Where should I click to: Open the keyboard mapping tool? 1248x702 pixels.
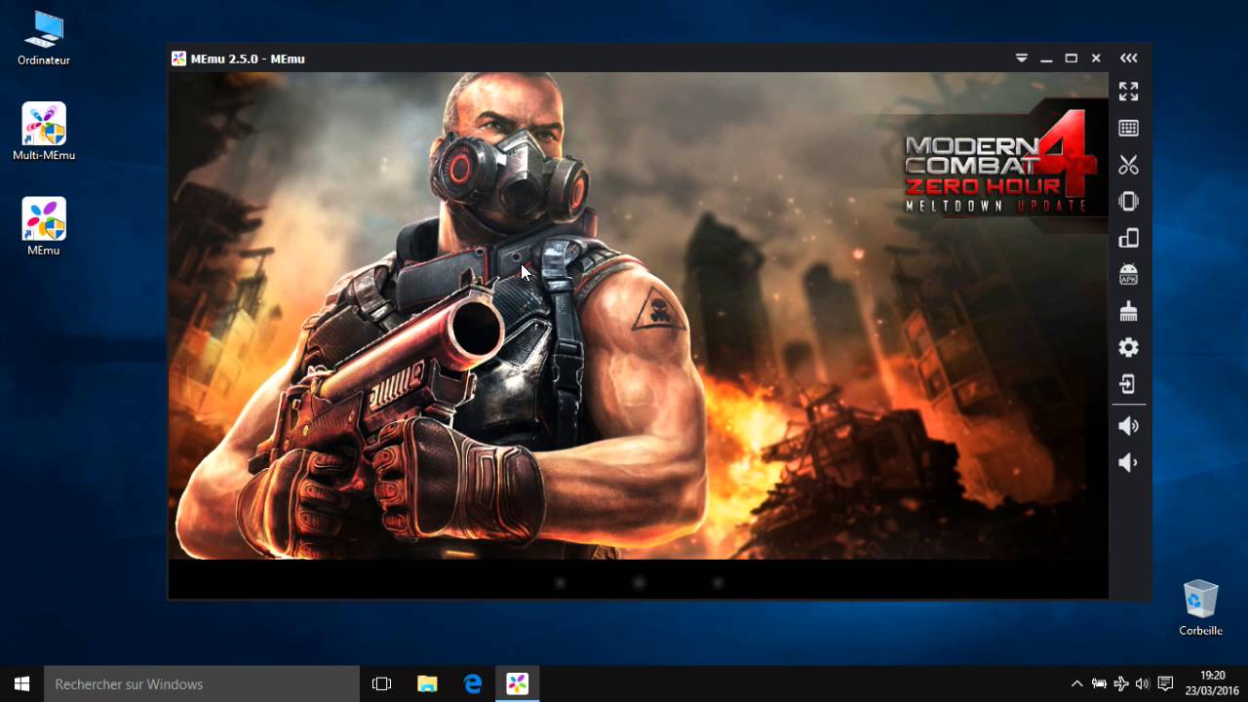(x=1128, y=128)
